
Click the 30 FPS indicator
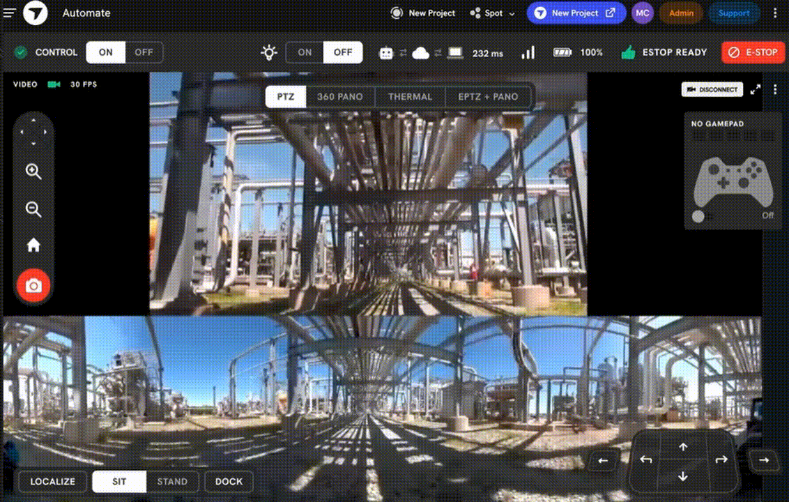pos(84,84)
